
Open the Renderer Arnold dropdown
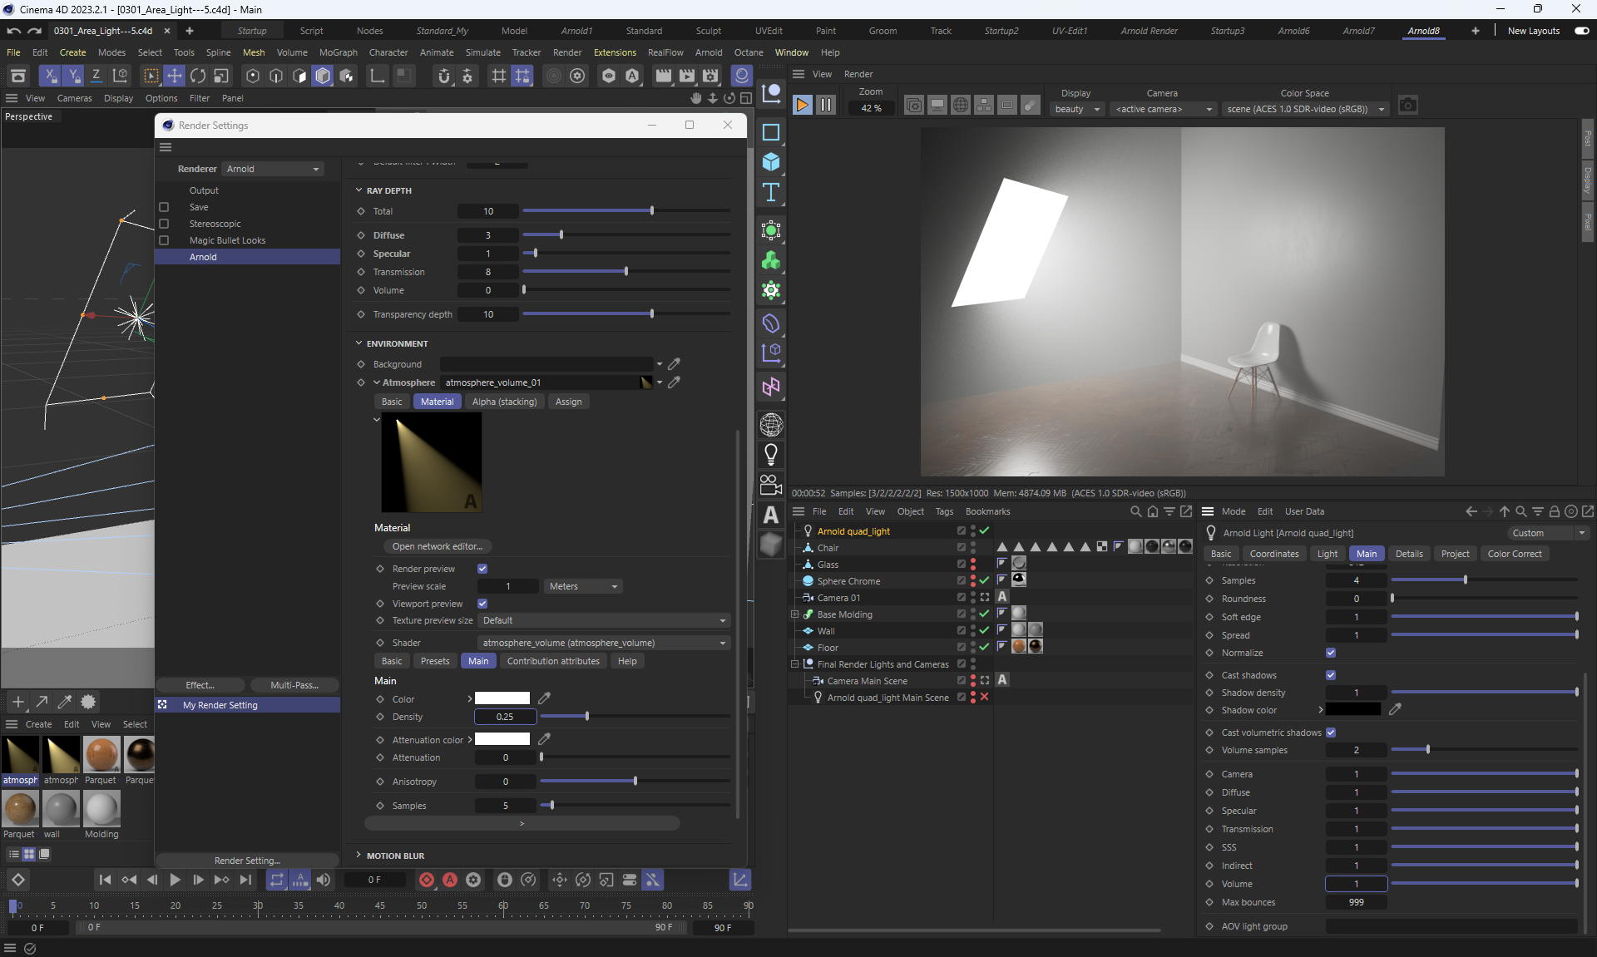[x=273, y=169]
